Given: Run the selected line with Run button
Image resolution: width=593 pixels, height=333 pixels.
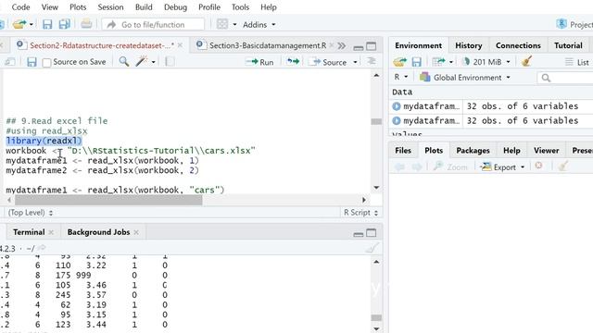Looking at the screenshot, I should tap(259, 62).
